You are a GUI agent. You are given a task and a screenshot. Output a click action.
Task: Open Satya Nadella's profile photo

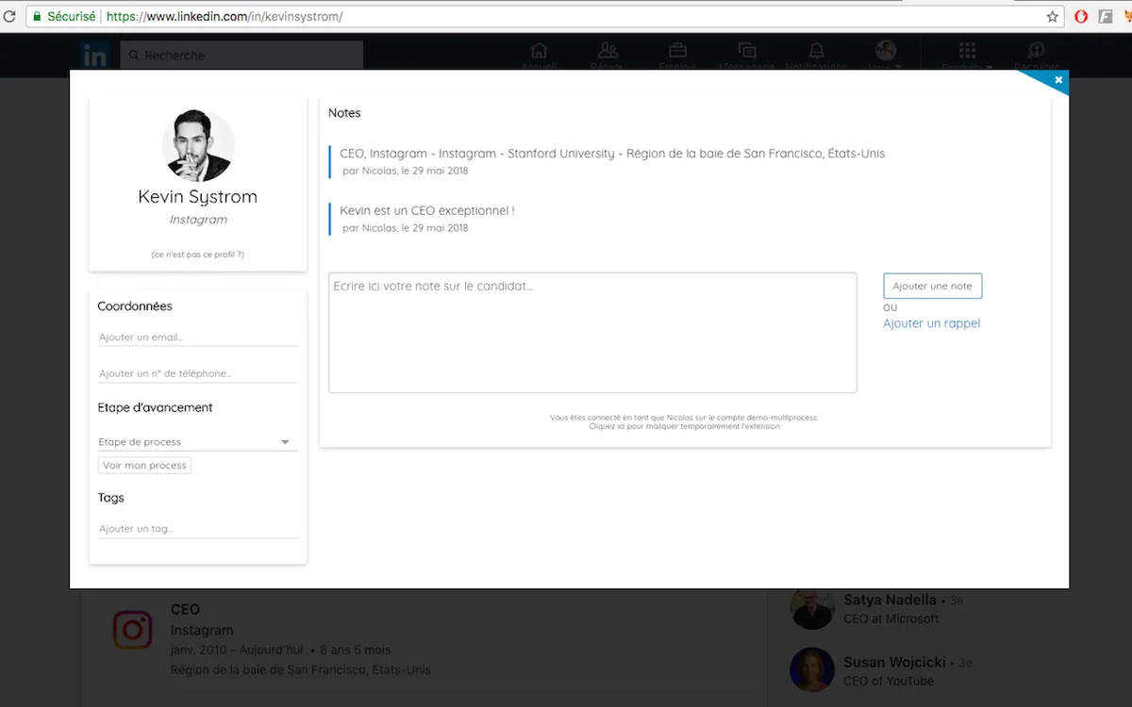coord(812,608)
